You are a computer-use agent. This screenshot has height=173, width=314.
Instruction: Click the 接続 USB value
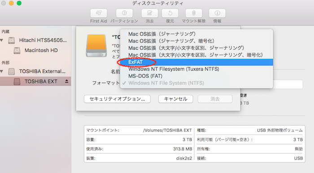pyautogui.click(x=298, y=158)
